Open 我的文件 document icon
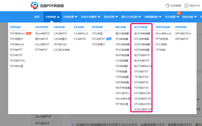202x126 pixels. [186, 6]
